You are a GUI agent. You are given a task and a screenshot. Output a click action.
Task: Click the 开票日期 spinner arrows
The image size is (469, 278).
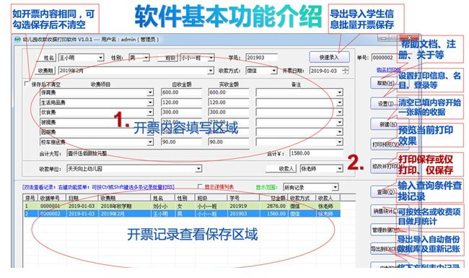(x=346, y=71)
